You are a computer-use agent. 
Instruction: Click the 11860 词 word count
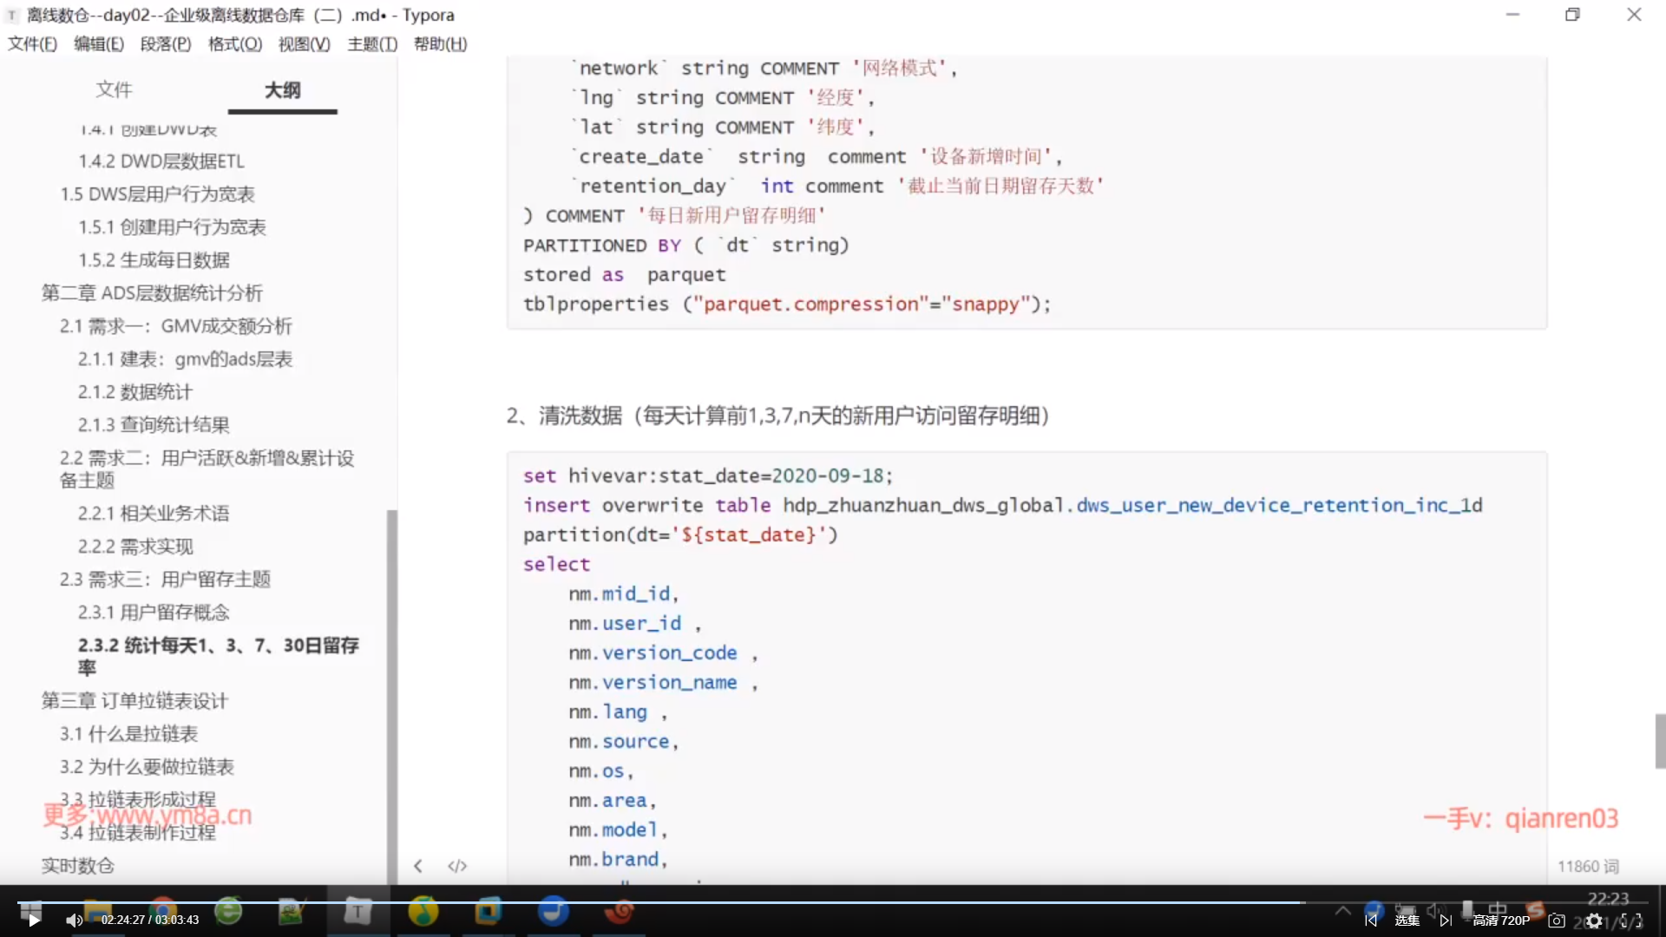point(1587,866)
